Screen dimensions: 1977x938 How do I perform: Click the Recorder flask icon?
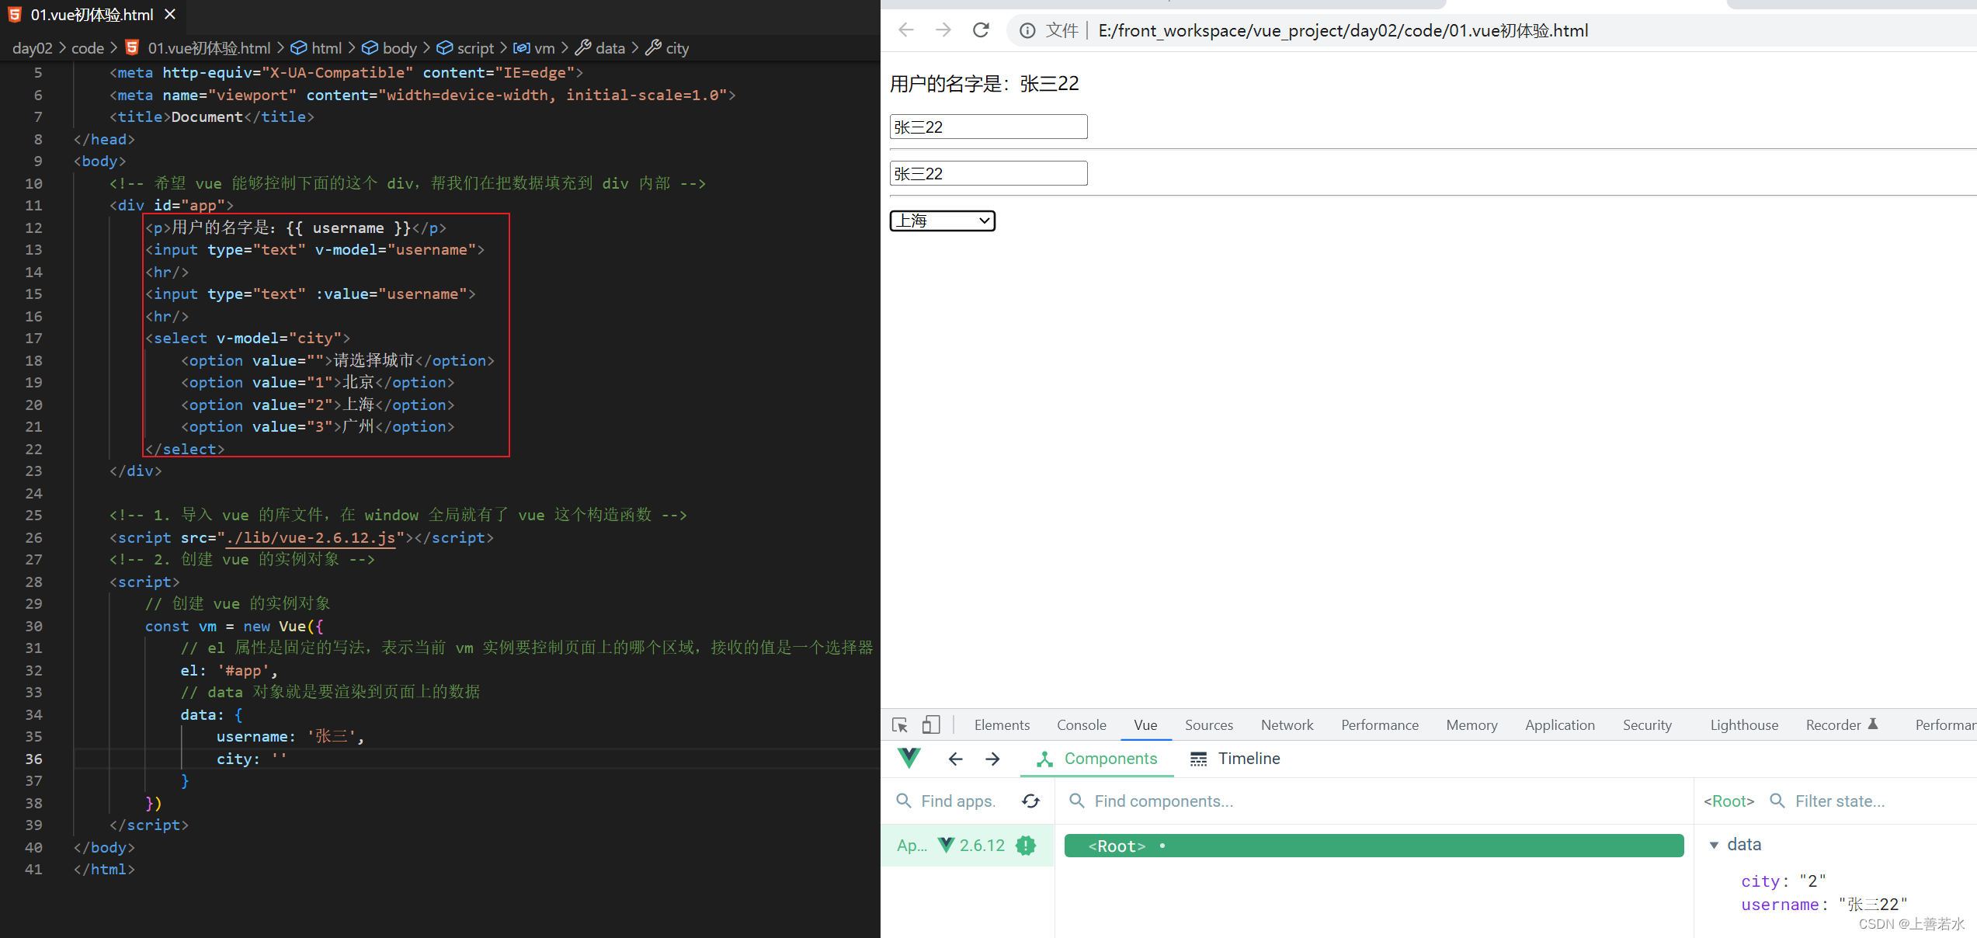(1872, 724)
